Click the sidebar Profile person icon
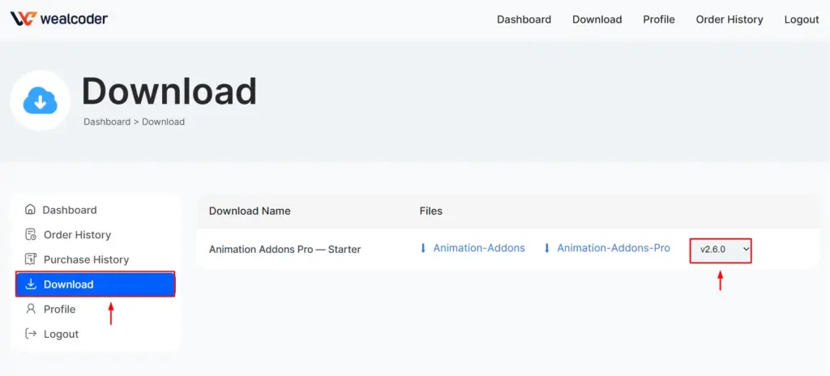Viewport: 830px width, 376px height. 31,309
